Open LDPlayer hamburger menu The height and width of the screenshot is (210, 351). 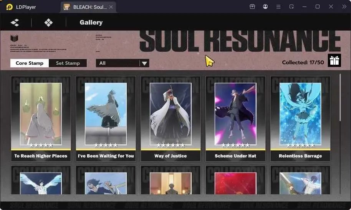(278, 7)
